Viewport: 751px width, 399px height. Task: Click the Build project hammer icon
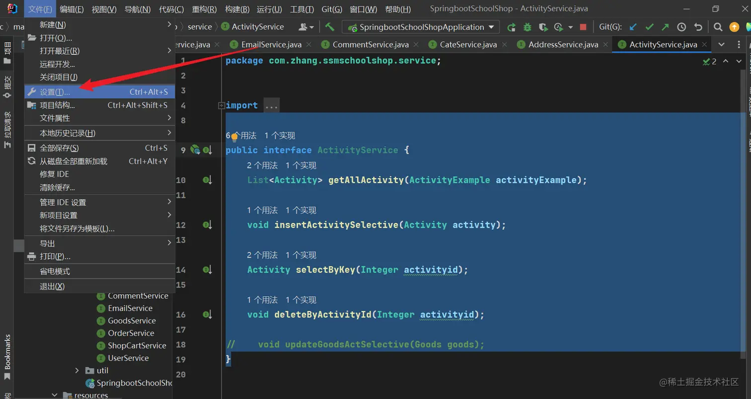330,27
